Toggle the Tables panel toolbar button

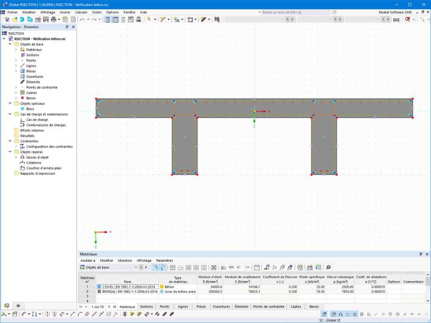pyautogui.click(x=116, y=19)
